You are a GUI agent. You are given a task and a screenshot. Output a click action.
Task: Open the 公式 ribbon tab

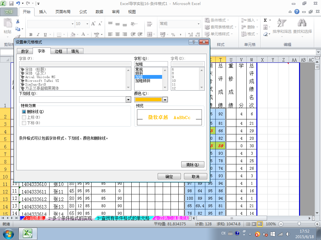[x=83, y=12]
